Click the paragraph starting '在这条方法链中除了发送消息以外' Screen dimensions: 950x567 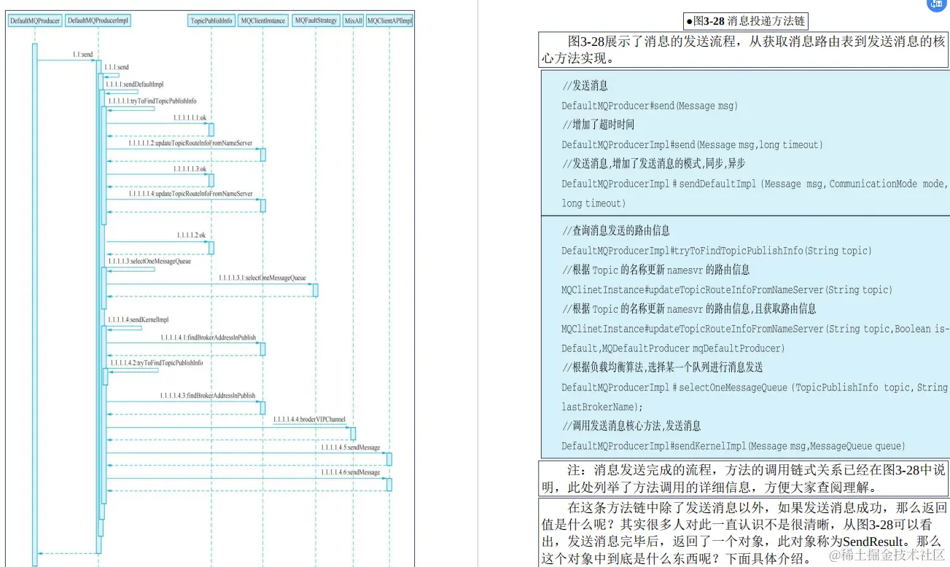pyautogui.click(x=744, y=533)
